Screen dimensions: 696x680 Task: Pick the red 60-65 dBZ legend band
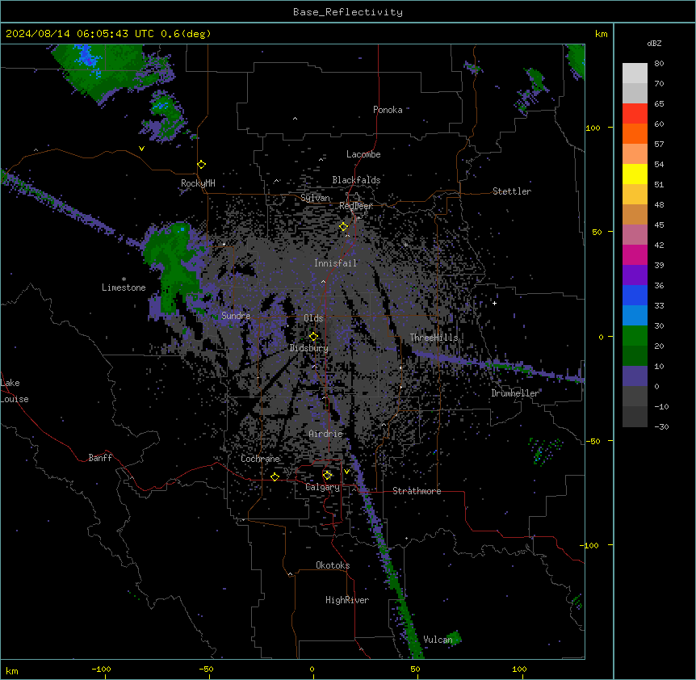[x=635, y=114]
